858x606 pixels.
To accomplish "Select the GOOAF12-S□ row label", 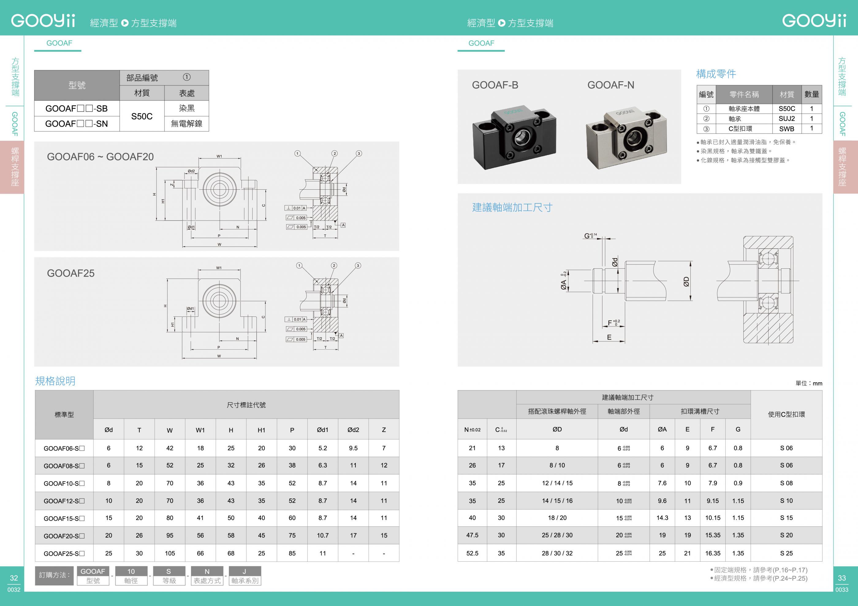I will coord(64,501).
